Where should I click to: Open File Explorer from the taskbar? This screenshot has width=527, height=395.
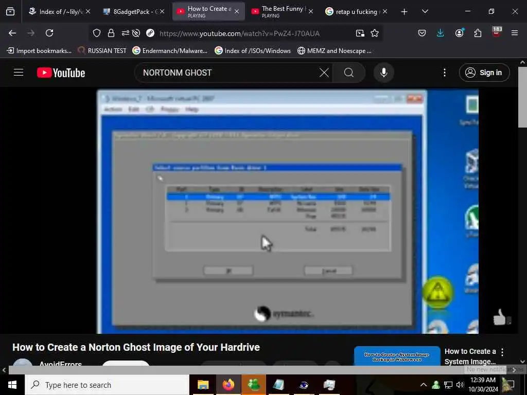pos(203,385)
